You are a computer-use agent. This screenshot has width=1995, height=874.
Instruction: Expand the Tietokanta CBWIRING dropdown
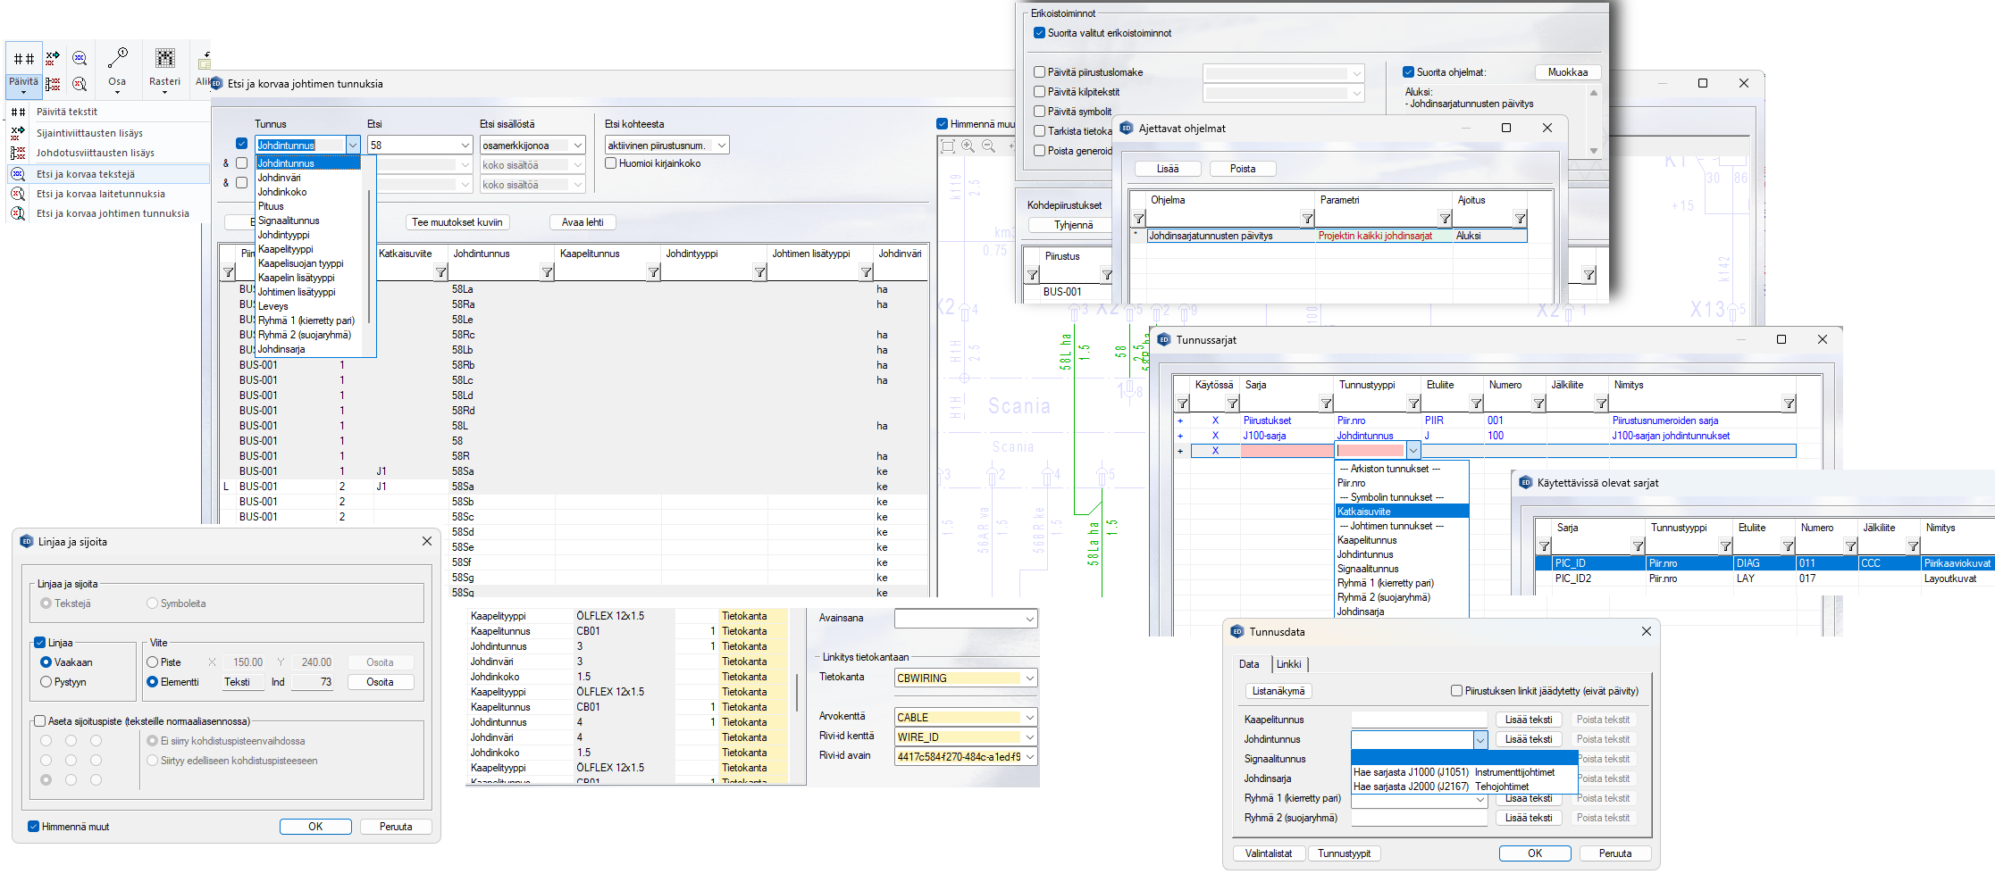click(x=1029, y=678)
